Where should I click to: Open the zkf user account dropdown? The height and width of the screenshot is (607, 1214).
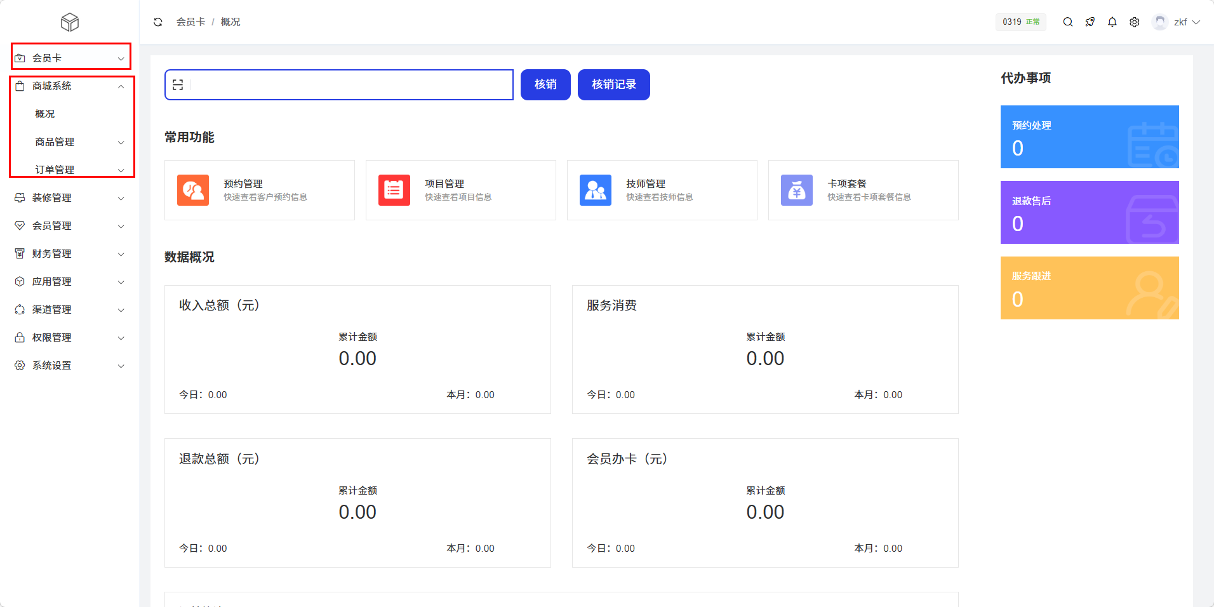pyautogui.click(x=1177, y=22)
